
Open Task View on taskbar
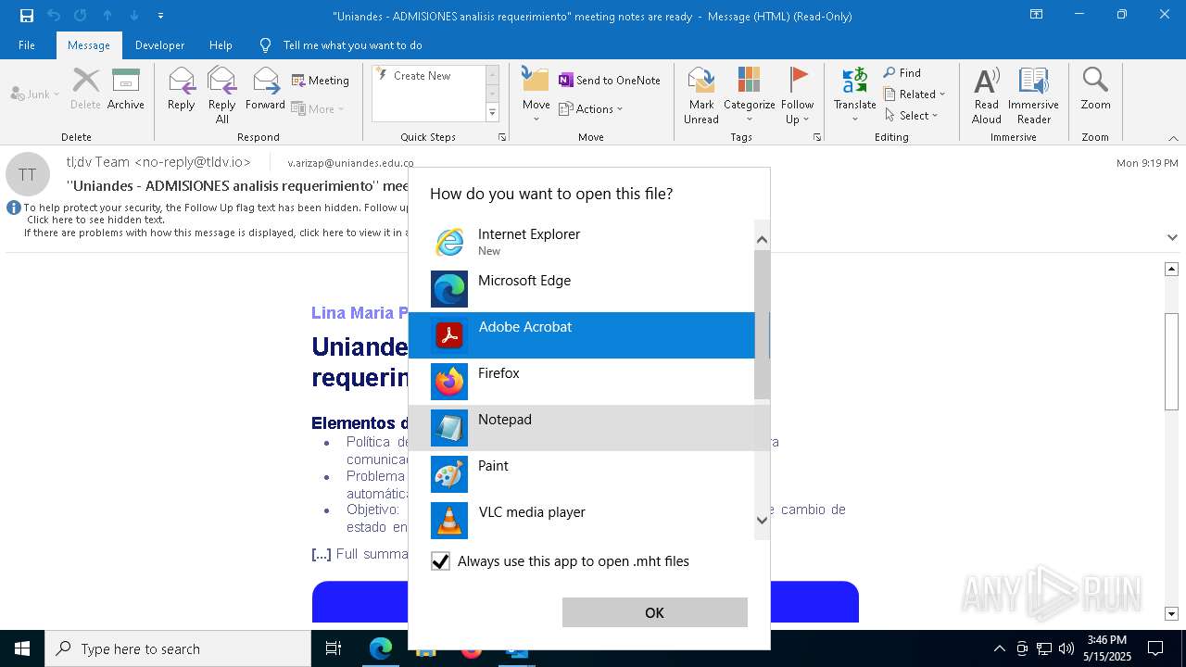(334, 648)
